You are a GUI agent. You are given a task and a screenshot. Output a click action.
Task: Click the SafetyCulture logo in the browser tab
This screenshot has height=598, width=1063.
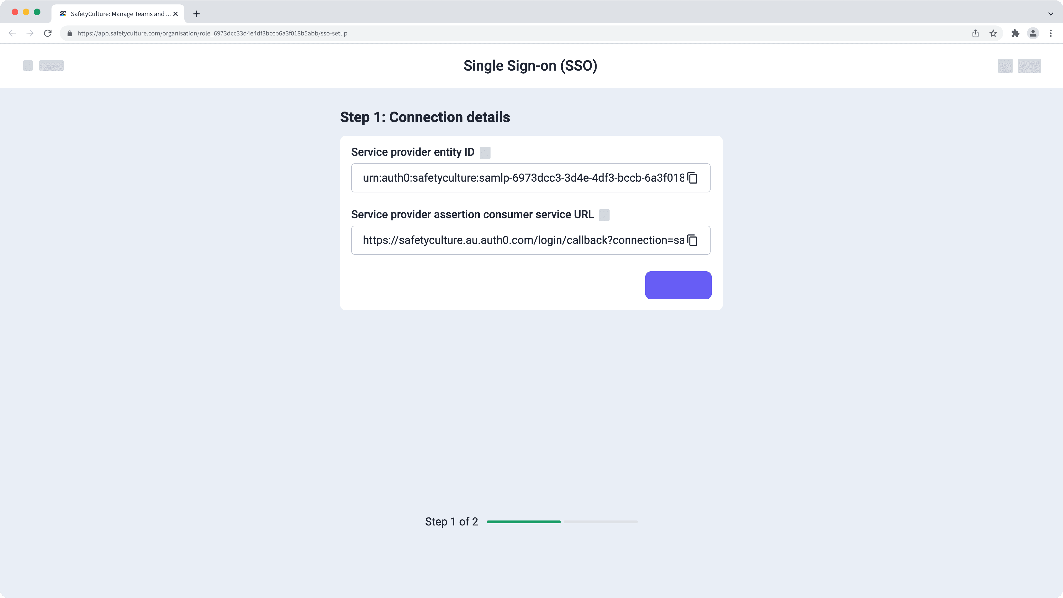(63, 14)
